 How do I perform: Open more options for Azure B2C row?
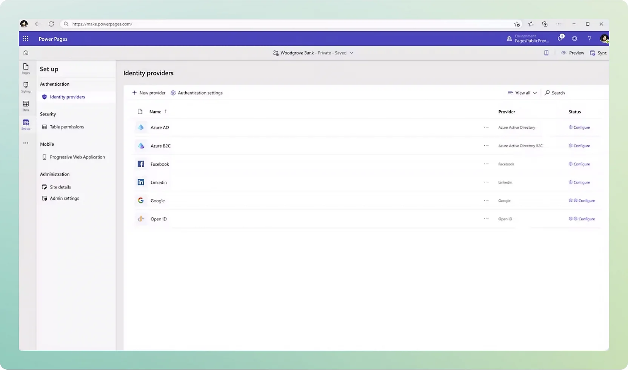point(486,146)
